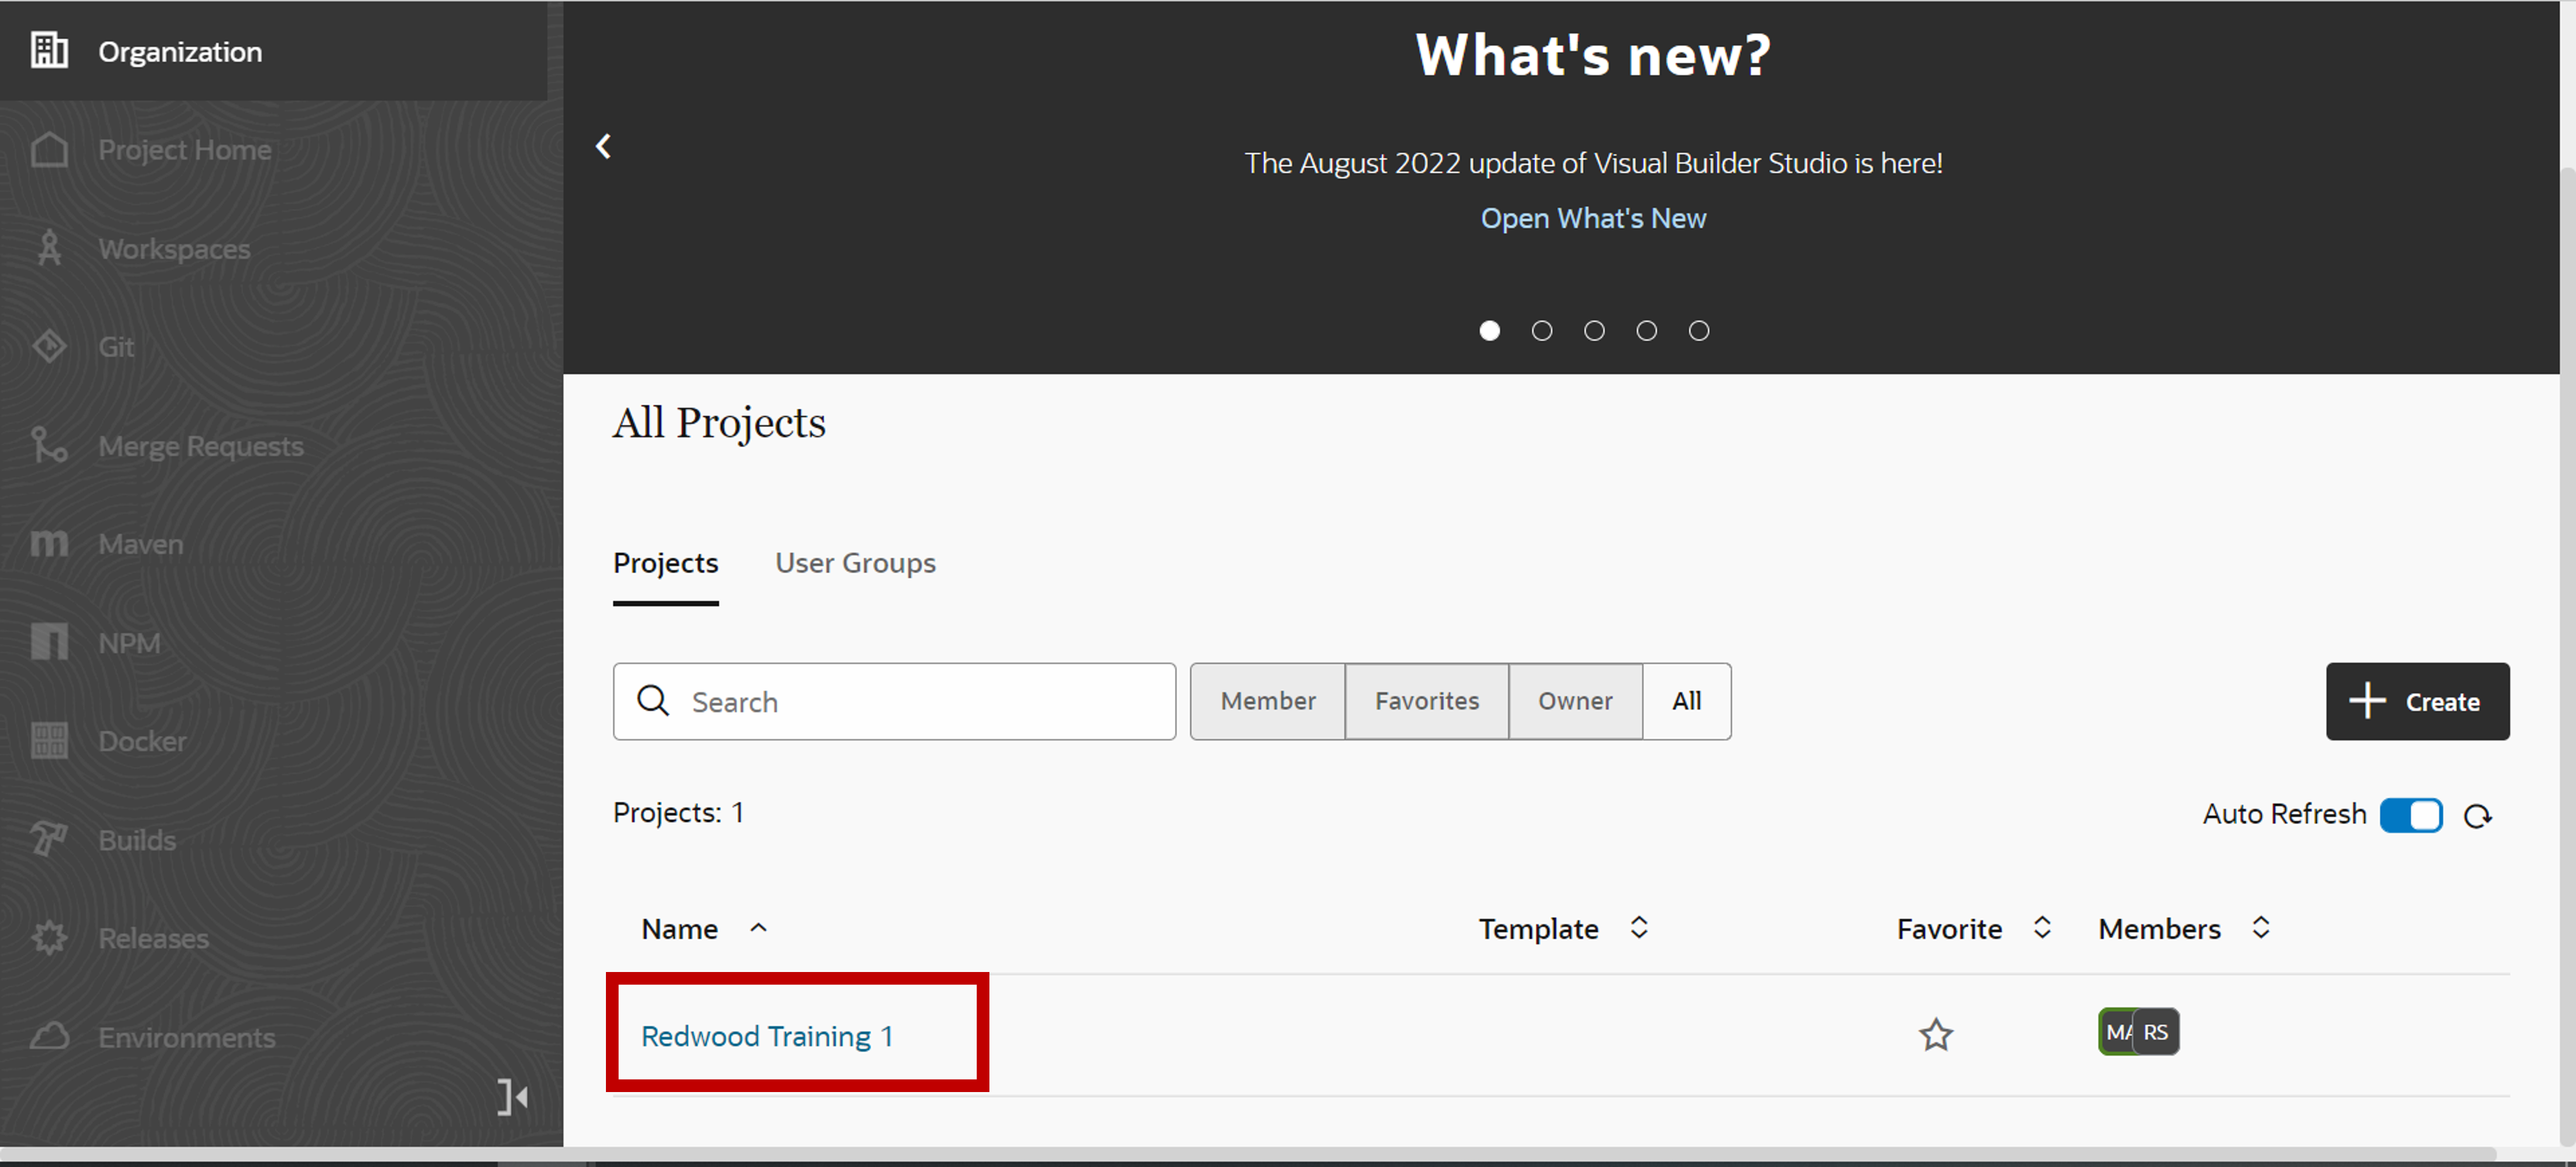Open Builds hammer icon
Screen dimensions: 2576x1167
pyautogui.click(x=49, y=839)
